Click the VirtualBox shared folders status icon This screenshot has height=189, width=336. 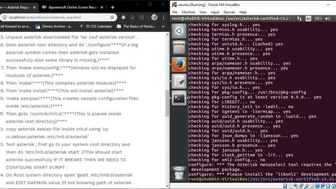(x=312, y=186)
